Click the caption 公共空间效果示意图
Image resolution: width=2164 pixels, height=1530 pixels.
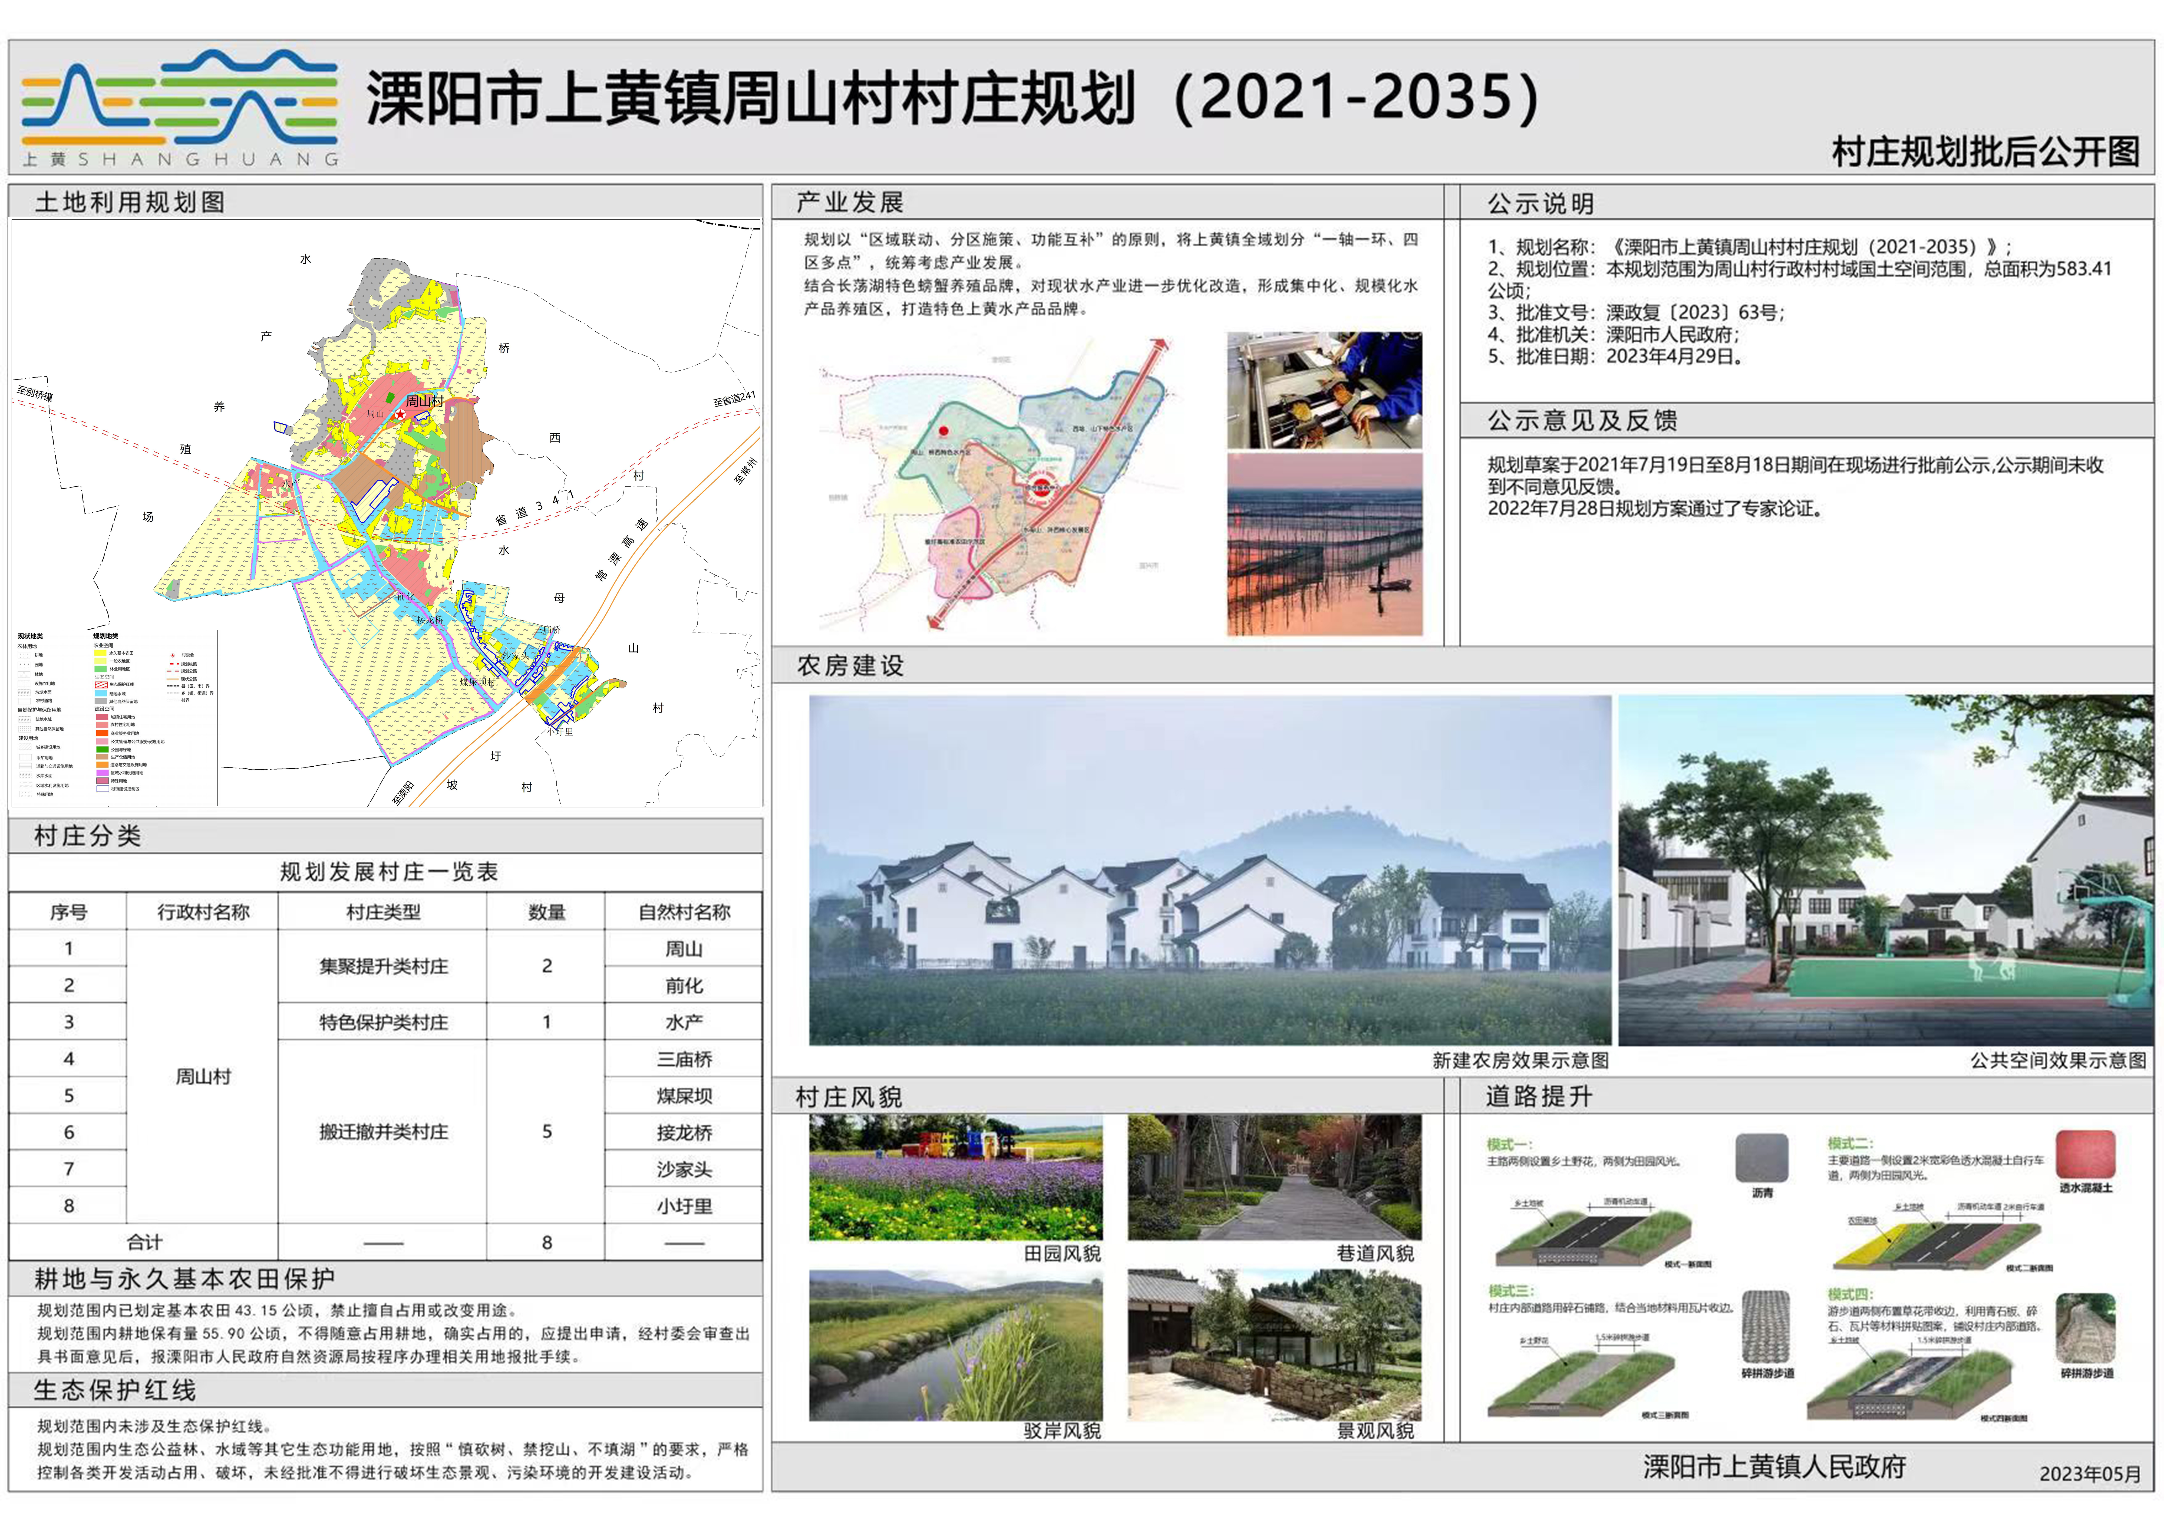[2059, 1061]
